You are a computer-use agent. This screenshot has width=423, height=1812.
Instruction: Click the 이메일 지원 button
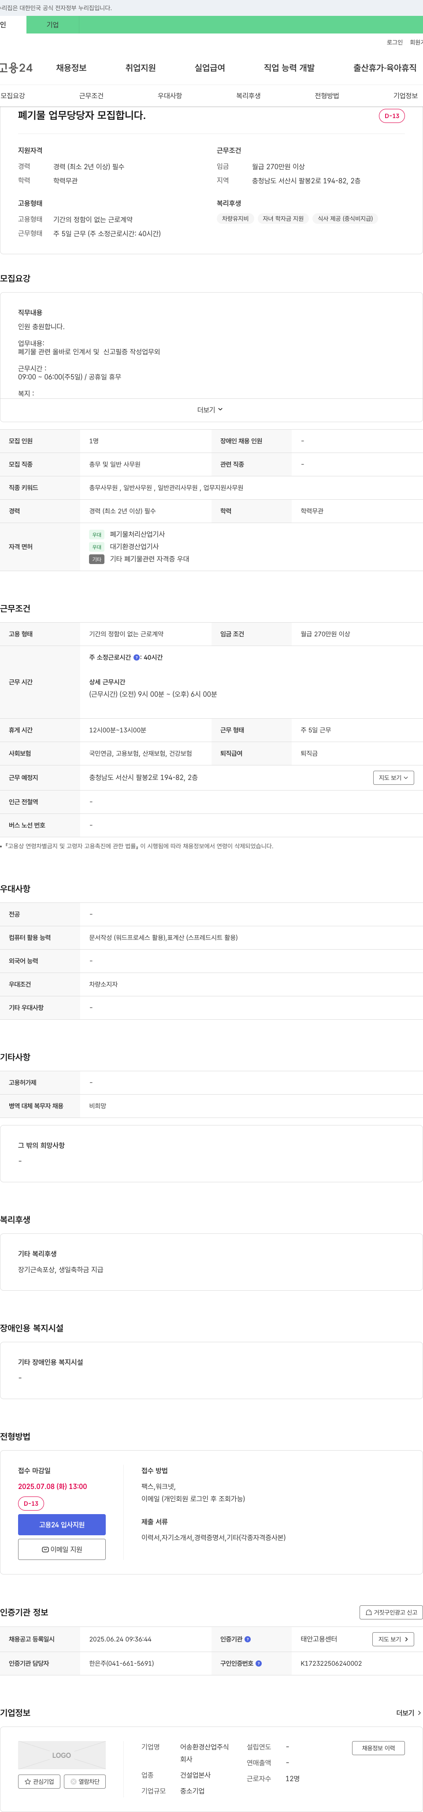click(x=62, y=1550)
